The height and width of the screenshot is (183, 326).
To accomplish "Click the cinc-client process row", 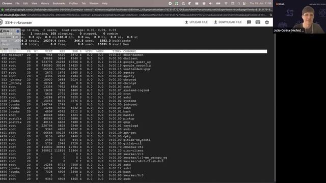I will coord(133,150).
